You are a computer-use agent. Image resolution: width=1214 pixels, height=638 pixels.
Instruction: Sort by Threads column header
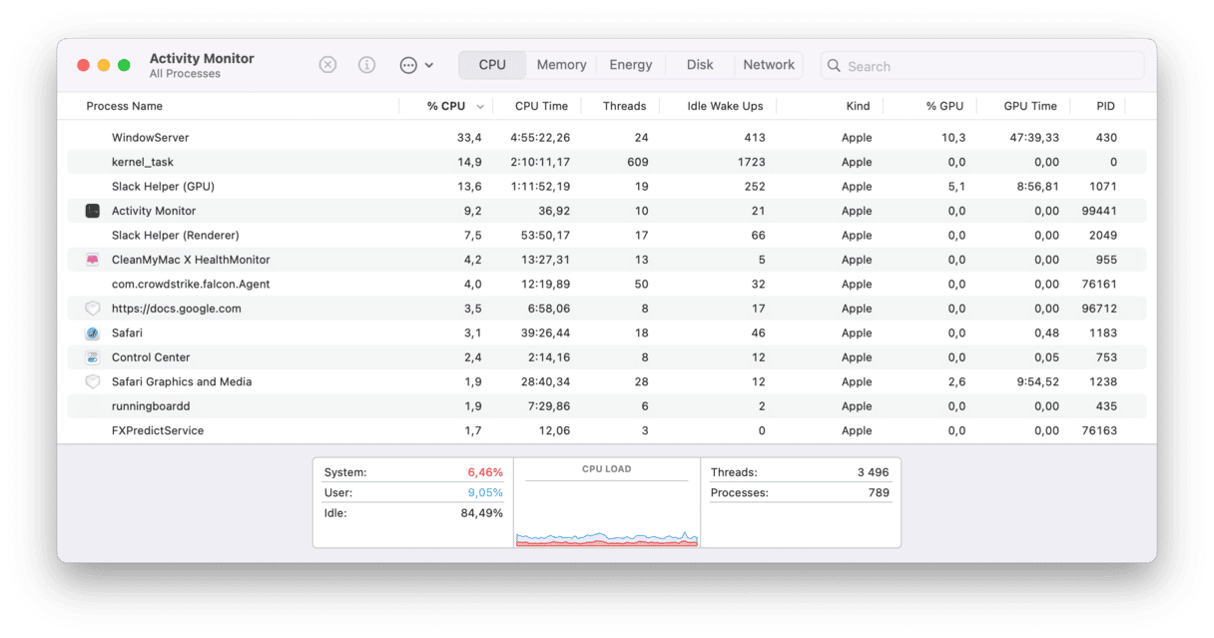624,106
